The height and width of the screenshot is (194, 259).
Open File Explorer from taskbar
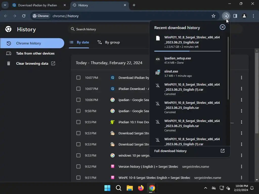click(130, 188)
